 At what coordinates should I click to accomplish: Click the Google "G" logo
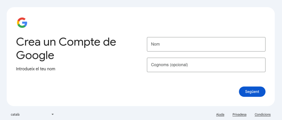click(22, 23)
